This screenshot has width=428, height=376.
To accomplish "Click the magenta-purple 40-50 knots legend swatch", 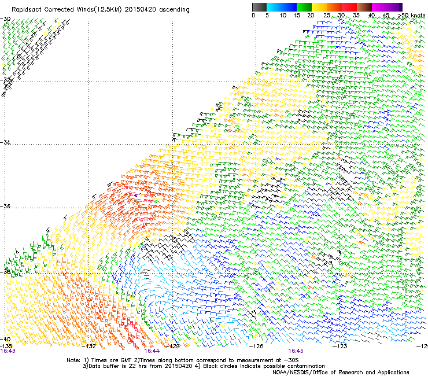I will pyautogui.click(x=387, y=7).
